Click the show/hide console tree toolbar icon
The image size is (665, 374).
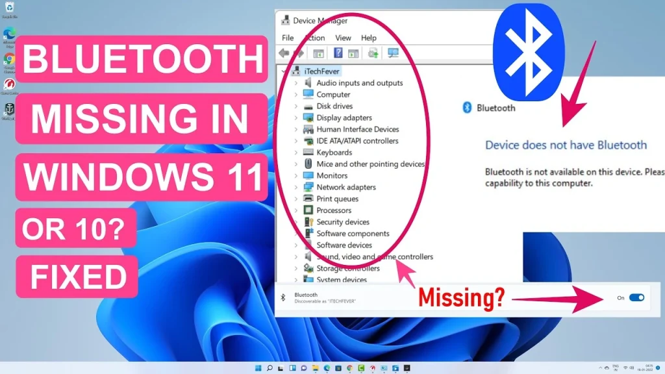[318, 53]
